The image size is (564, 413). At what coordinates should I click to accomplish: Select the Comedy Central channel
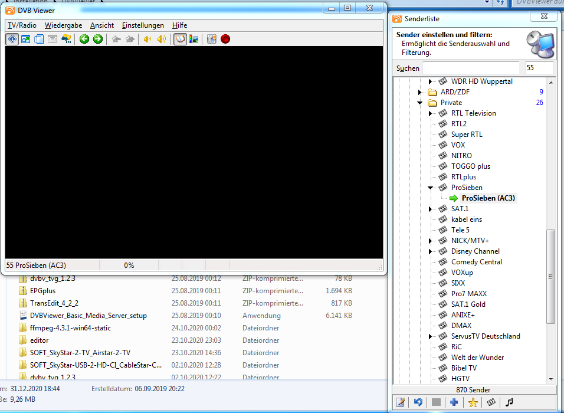[x=477, y=262]
